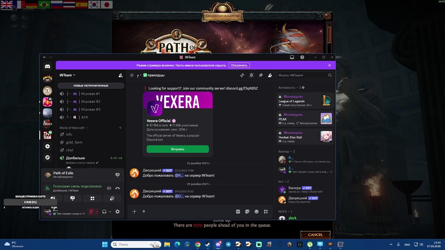Toggle microphone mute in user panel

coord(91,211)
